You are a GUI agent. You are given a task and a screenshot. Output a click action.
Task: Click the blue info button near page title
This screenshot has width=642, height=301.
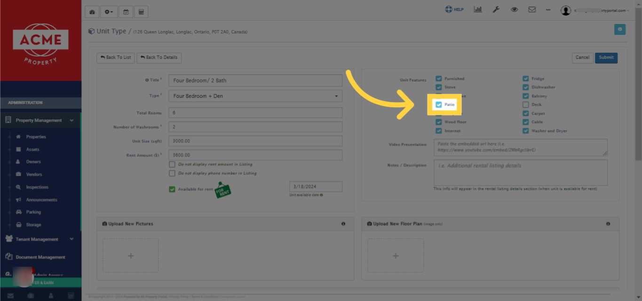620,29
